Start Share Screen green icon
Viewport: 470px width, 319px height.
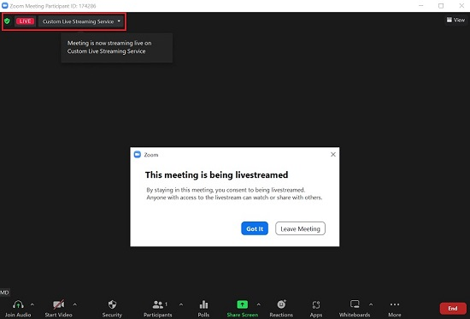click(242, 304)
